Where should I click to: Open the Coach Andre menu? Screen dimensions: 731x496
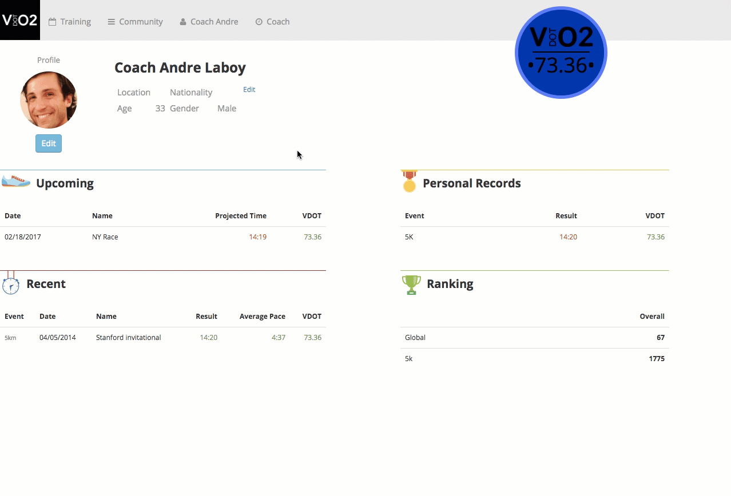[209, 22]
